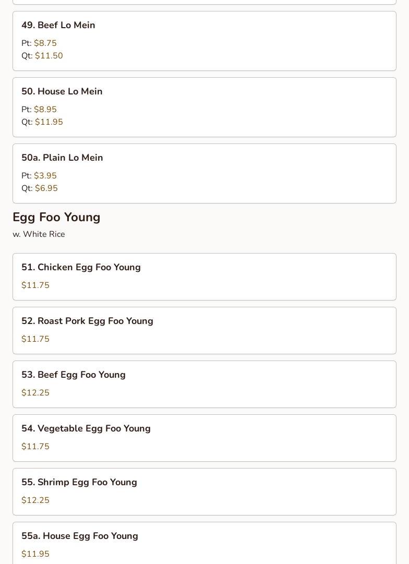Open the 50a. Plain Lo Mein card
Screen dimensions: 409x564
point(204,173)
